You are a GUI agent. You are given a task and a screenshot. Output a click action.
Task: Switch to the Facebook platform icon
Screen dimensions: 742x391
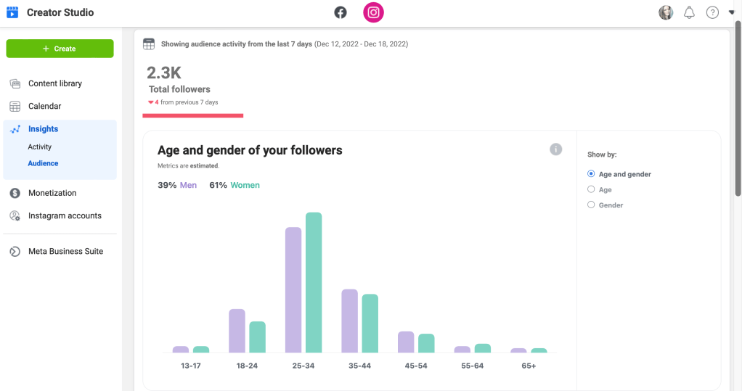pyautogui.click(x=341, y=12)
